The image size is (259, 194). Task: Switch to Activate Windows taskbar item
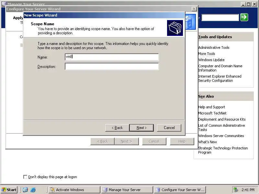click(x=74, y=190)
